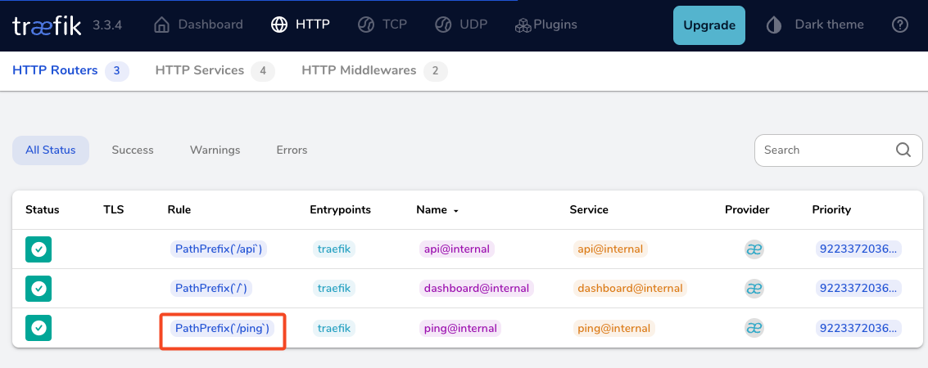Filter routers by Success
The image size is (928, 368).
tap(133, 150)
